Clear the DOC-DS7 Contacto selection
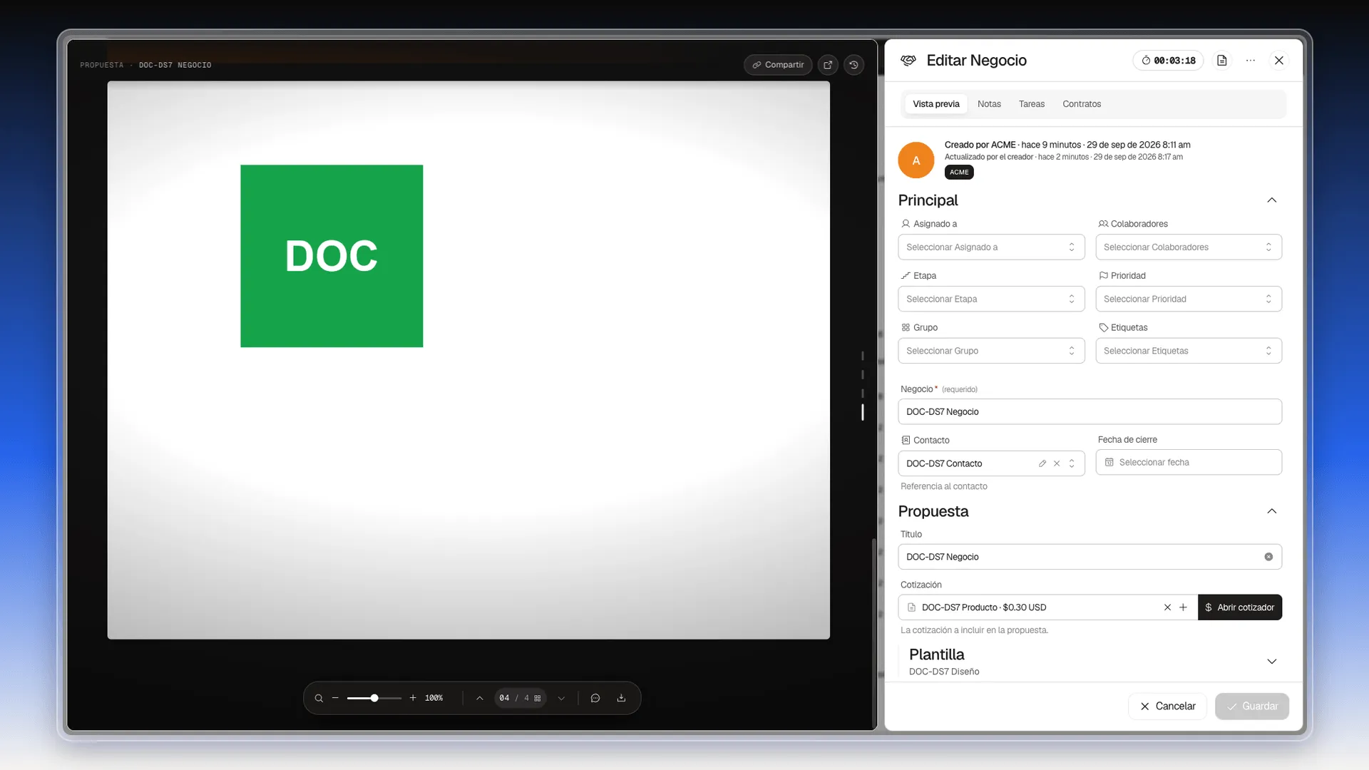The image size is (1369, 770). [1057, 463]
